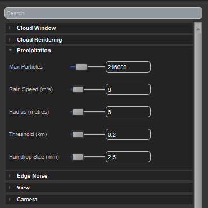Click the Precipitation heading

tap(34, 51)
